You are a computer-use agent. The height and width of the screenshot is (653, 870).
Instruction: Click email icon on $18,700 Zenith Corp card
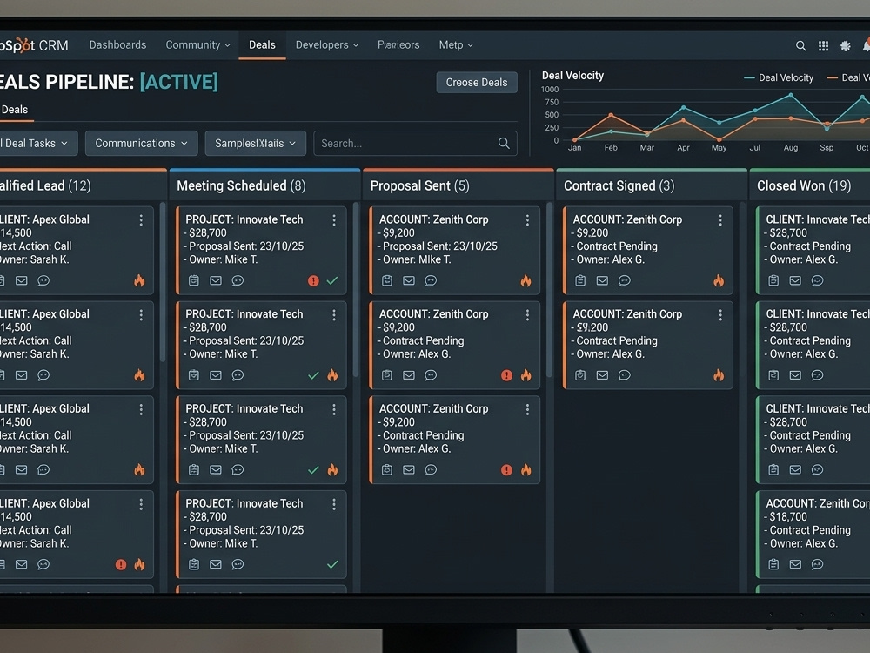click(x=795, y=564)
